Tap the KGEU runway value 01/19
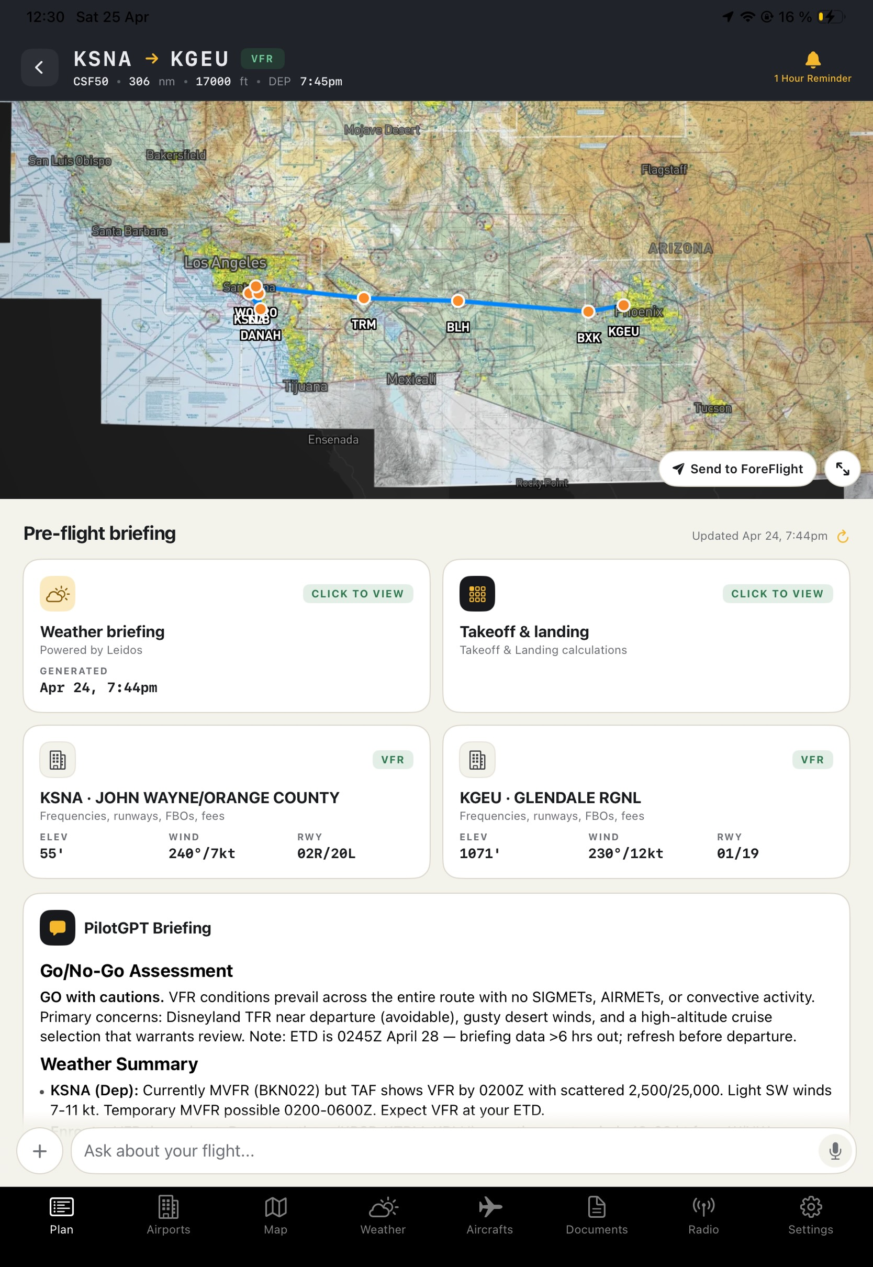This screenshot has width=873, height=1267. (738, 853)
